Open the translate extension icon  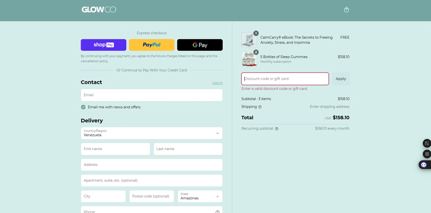click(427, 143)
